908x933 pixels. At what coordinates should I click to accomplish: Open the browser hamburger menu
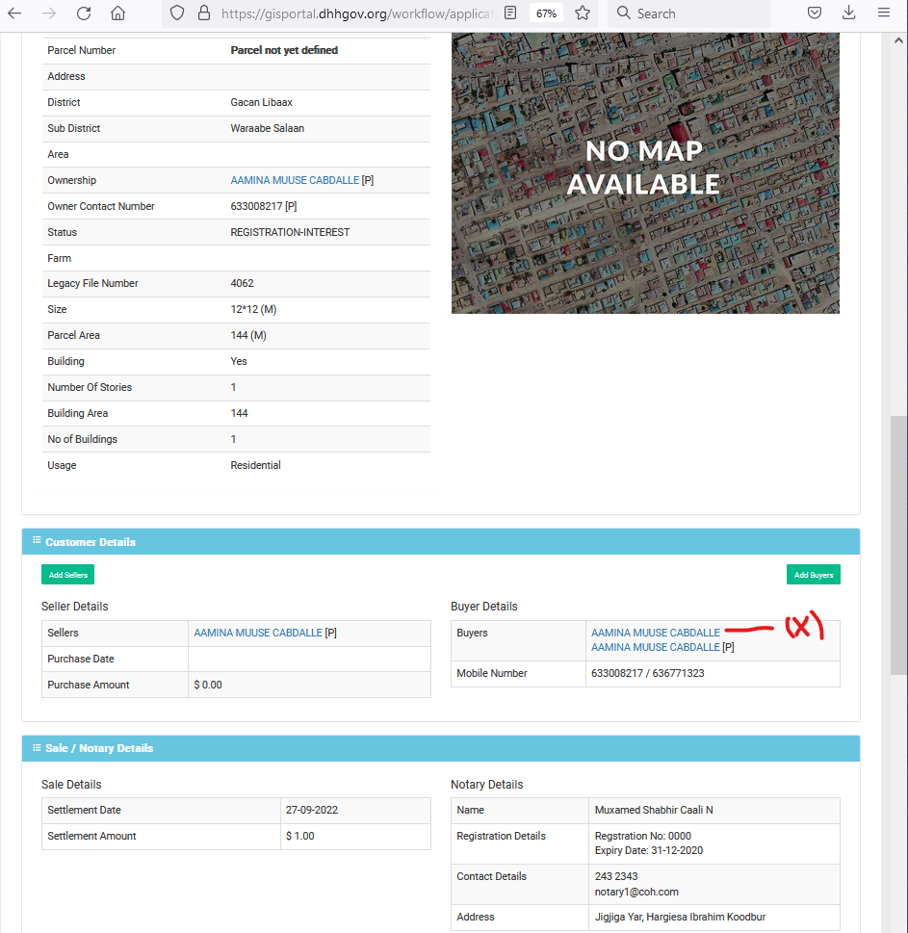[884, 13]
